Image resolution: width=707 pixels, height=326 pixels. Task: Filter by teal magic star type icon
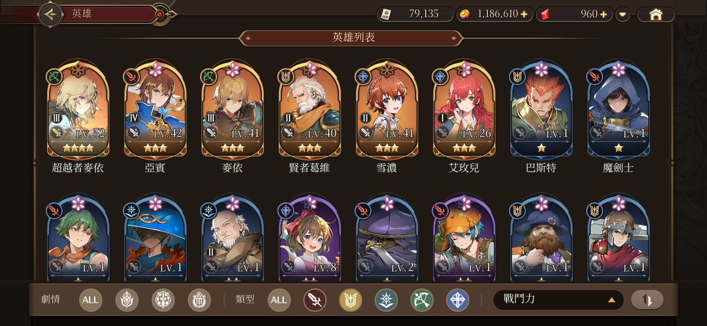coord(386,300)
